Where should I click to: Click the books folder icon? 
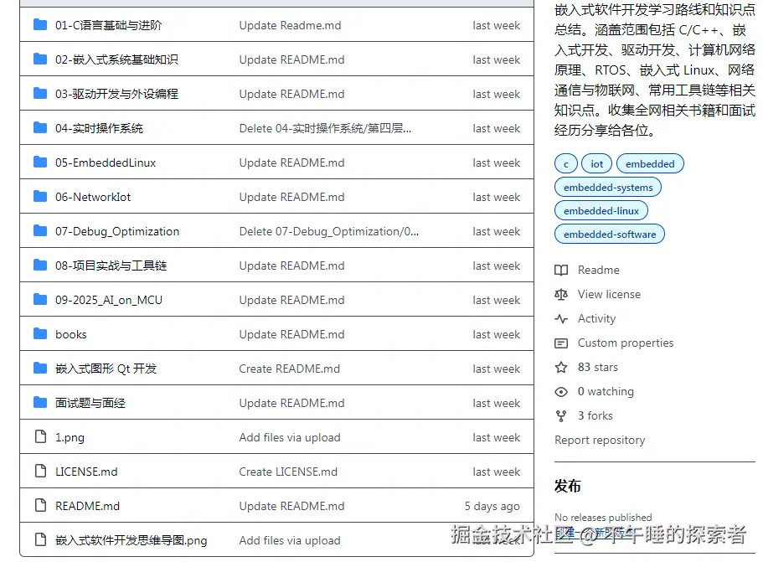(39, 334)
